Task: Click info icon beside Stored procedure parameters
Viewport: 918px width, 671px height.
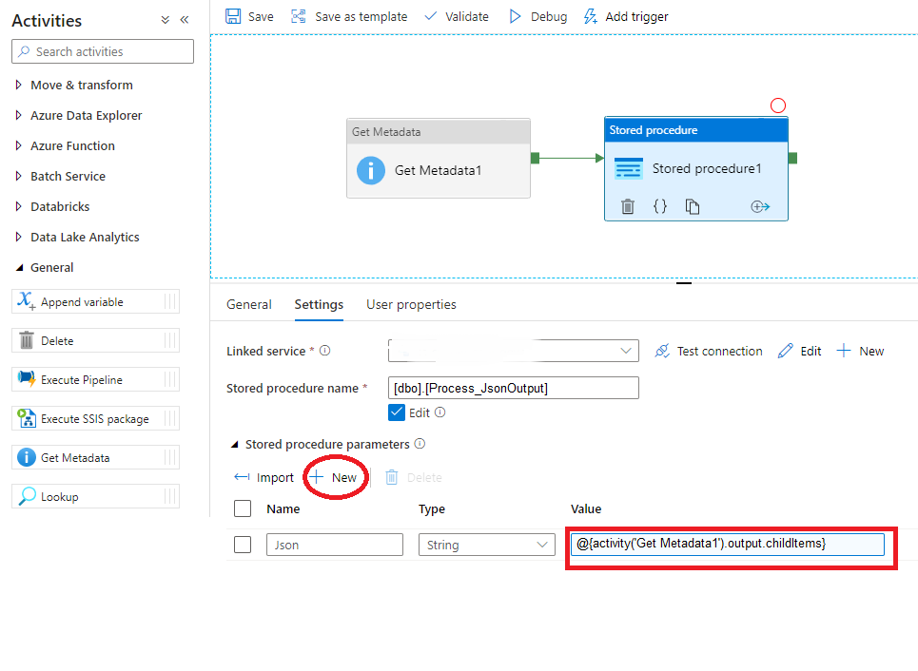Action: coord(420,444)
